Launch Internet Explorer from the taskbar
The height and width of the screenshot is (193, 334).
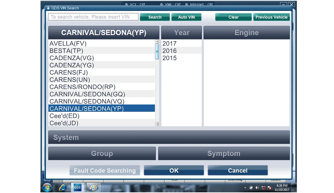[x=62, y=188]
